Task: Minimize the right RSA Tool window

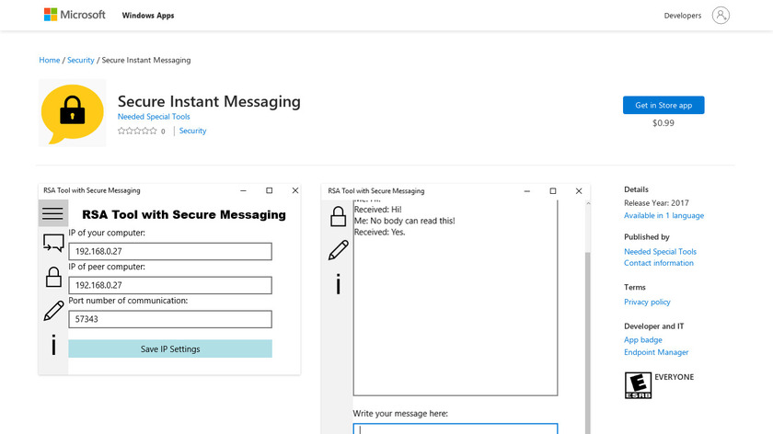Action: pyautogui.click(x=527, y=191)
